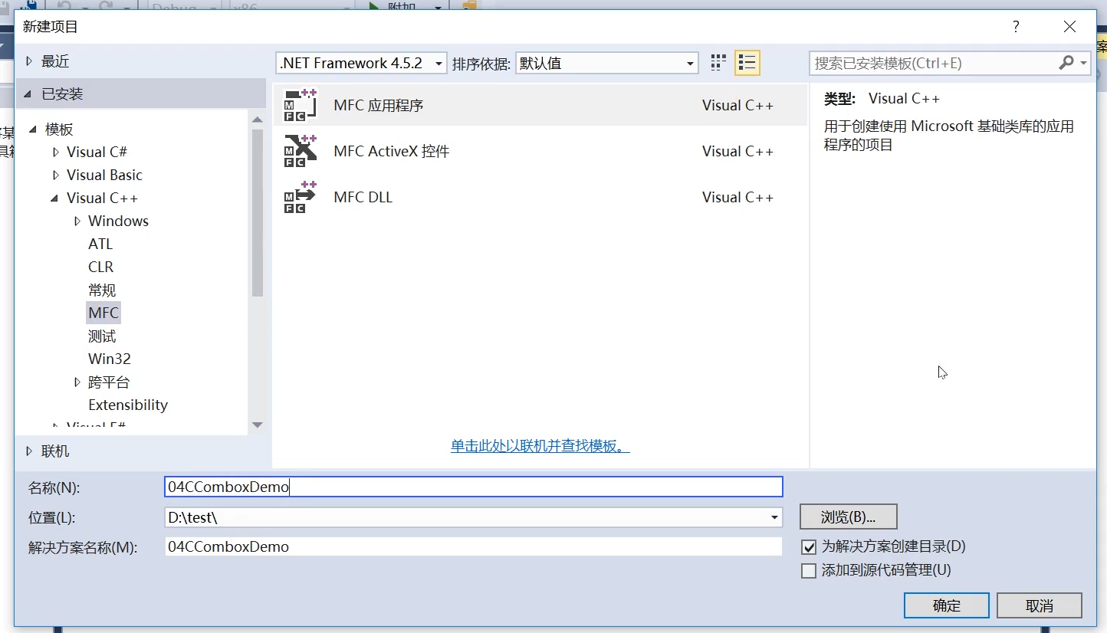
Task: Select CLR in the template tree
Action: point(100,267)
